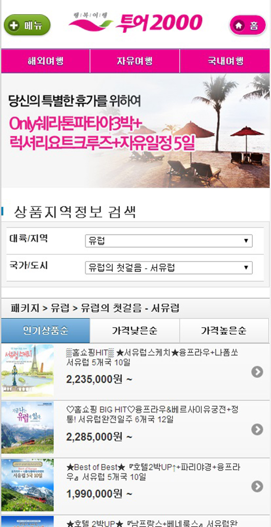Select the 자유여행 menu tab
This screenshot has height=527, width=271.
135,61
